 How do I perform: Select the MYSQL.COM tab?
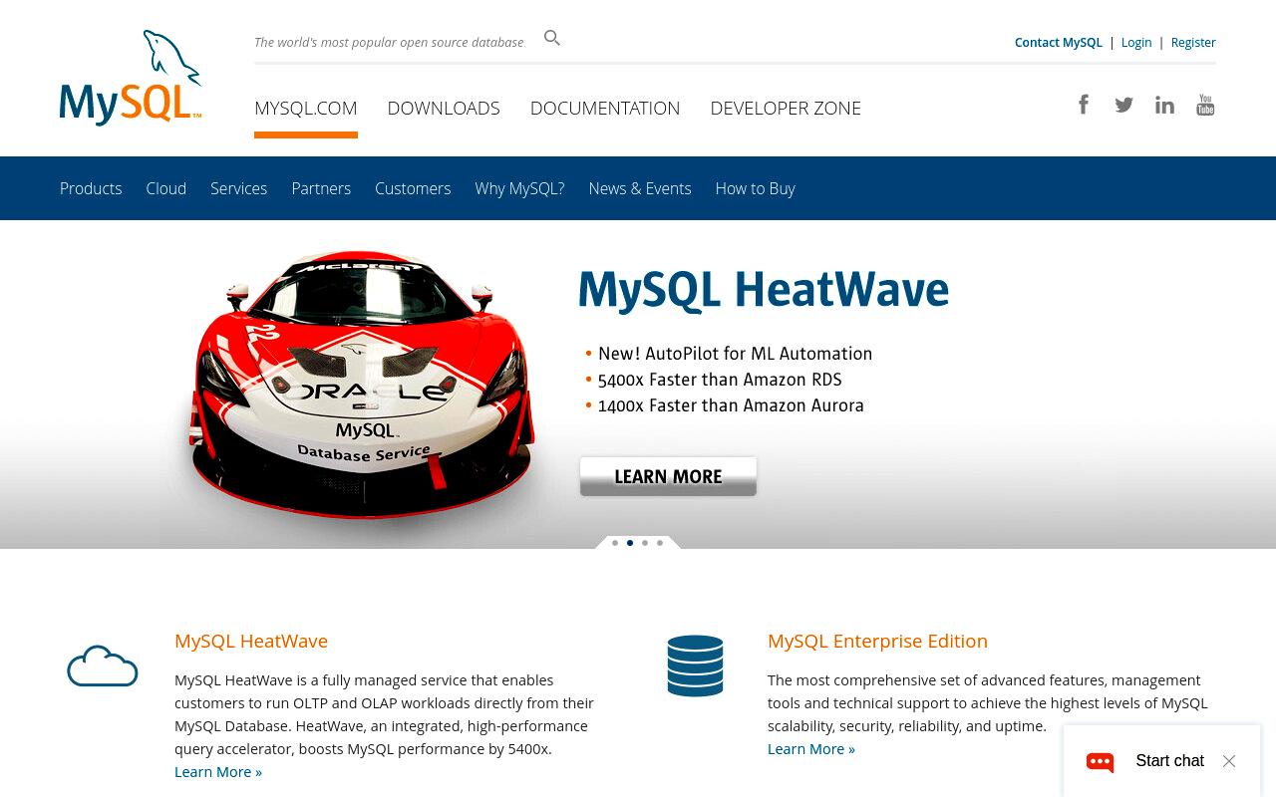[x=306, y=108]
